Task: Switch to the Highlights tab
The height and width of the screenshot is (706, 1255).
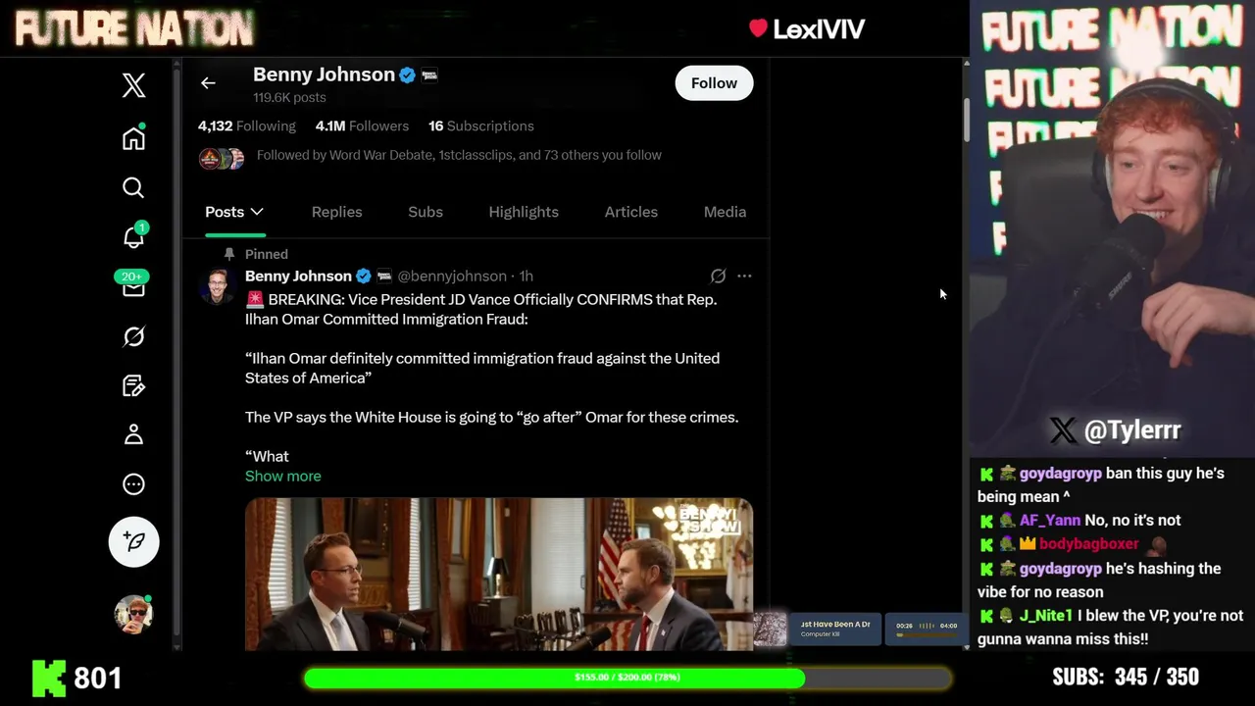Action: [524, 212]
